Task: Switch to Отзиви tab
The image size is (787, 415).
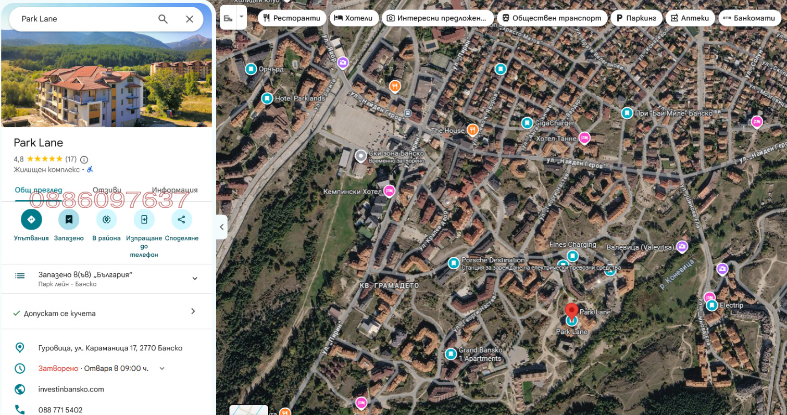Action: tap(107, 190)
